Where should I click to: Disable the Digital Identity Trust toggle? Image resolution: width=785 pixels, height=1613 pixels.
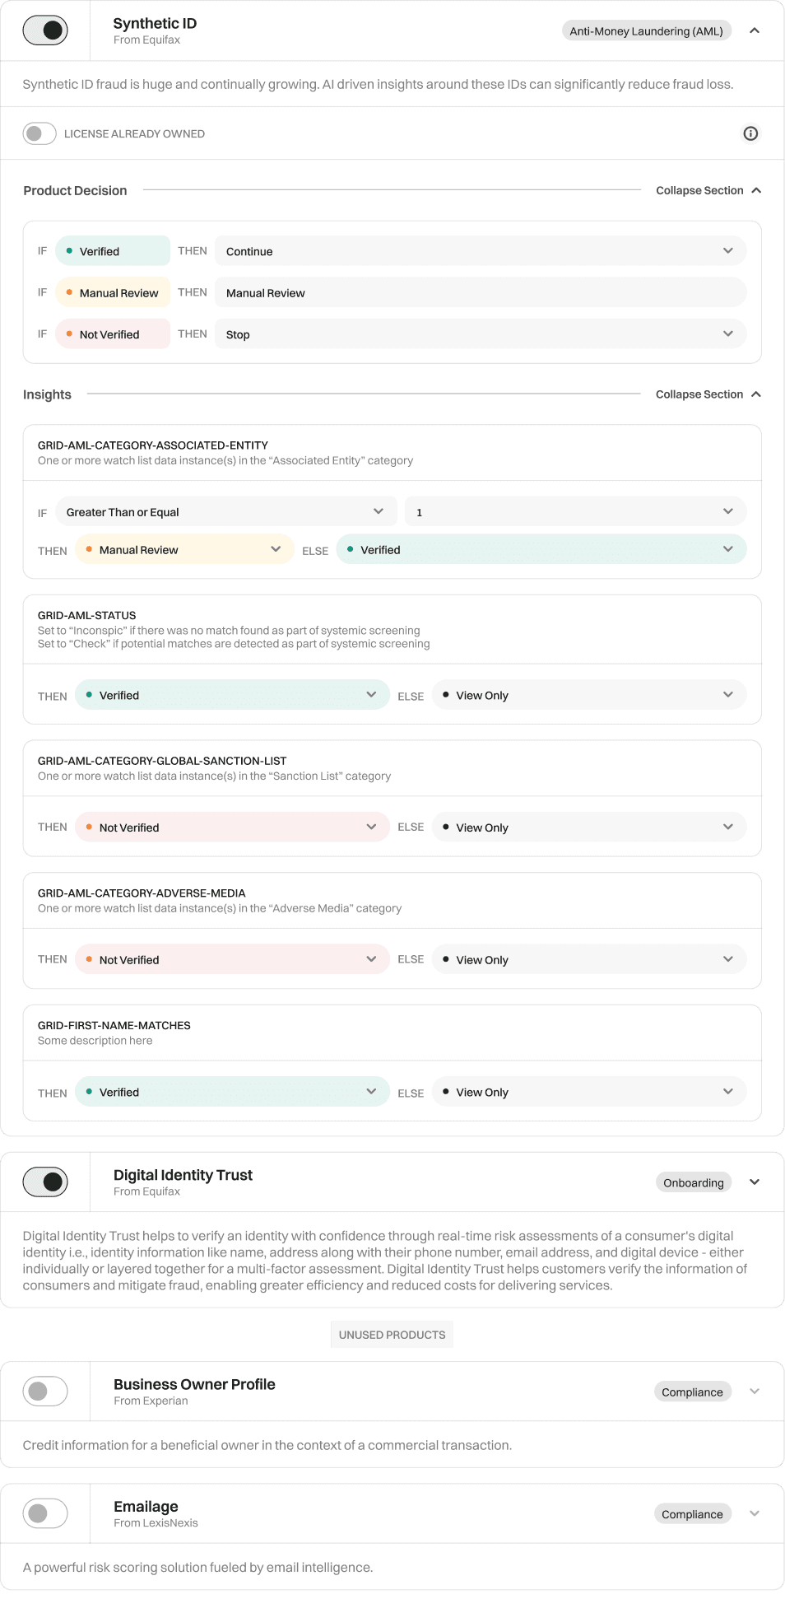pyautogui.click(x=45, y=1182)
